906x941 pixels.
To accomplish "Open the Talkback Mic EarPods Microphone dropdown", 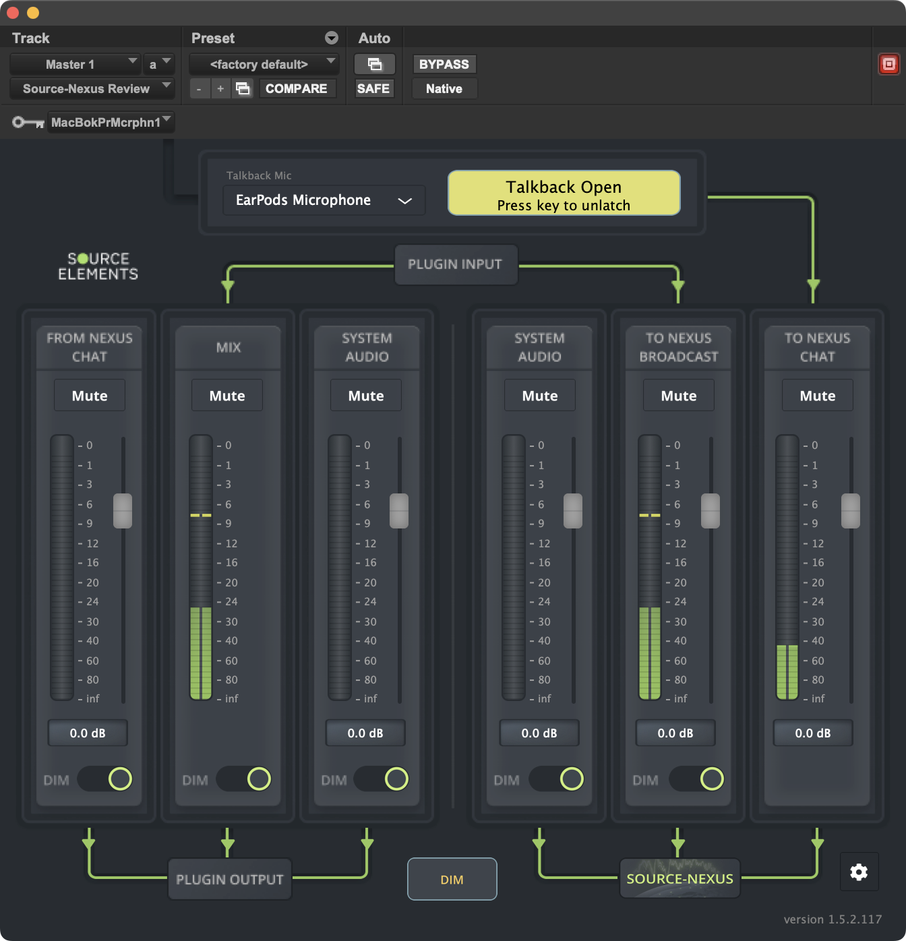I will 324,200.
